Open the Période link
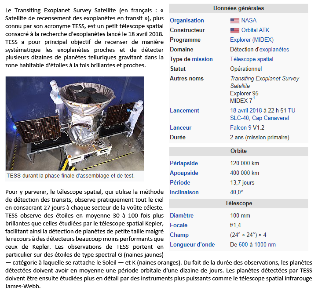318x294 pixels. tap(180, 183)
